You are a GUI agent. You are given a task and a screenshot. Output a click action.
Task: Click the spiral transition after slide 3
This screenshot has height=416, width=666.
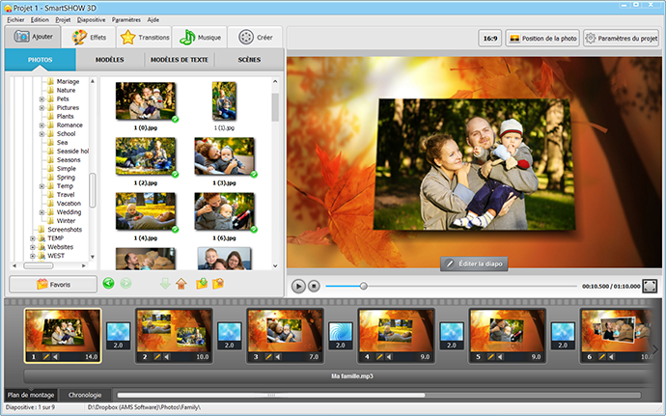point(340,333)
